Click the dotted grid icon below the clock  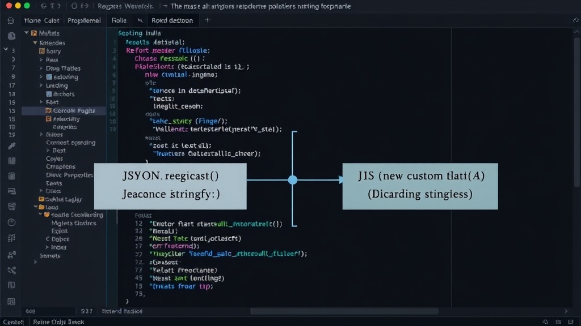tap(11, 238)
